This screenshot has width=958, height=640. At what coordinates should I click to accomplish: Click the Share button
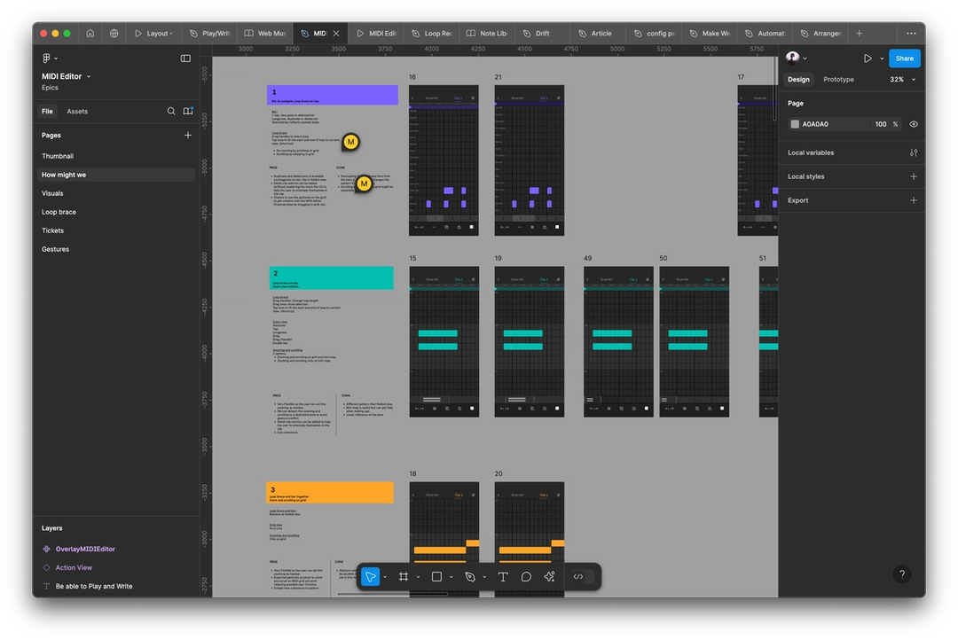[904, 58]
